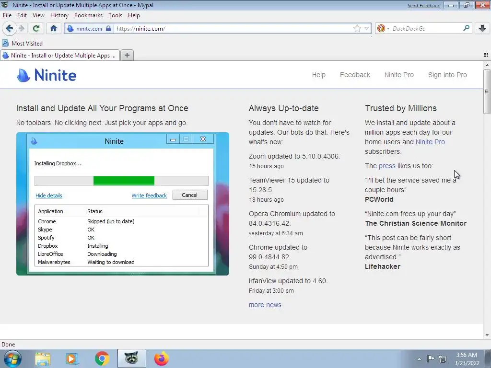Go to Ninite Pro in header
This screenshot has width=491, height=368.
tap(399, 75)
